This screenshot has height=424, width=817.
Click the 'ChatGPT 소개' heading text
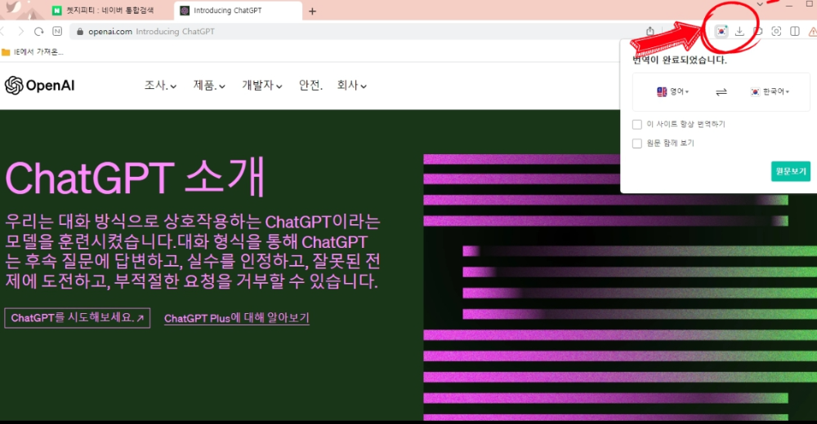[x=135, y=178]
